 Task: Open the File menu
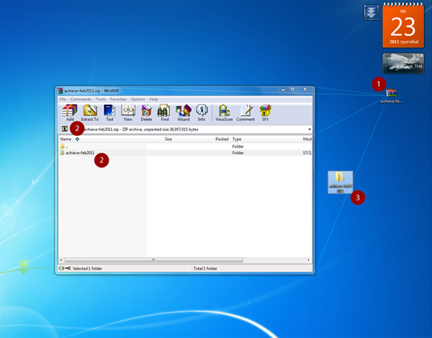(x=63, y=99)
